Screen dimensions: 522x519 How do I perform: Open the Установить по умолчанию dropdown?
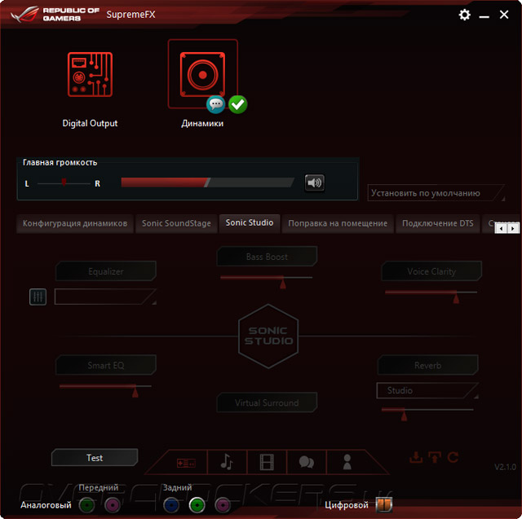pos(436,193)
